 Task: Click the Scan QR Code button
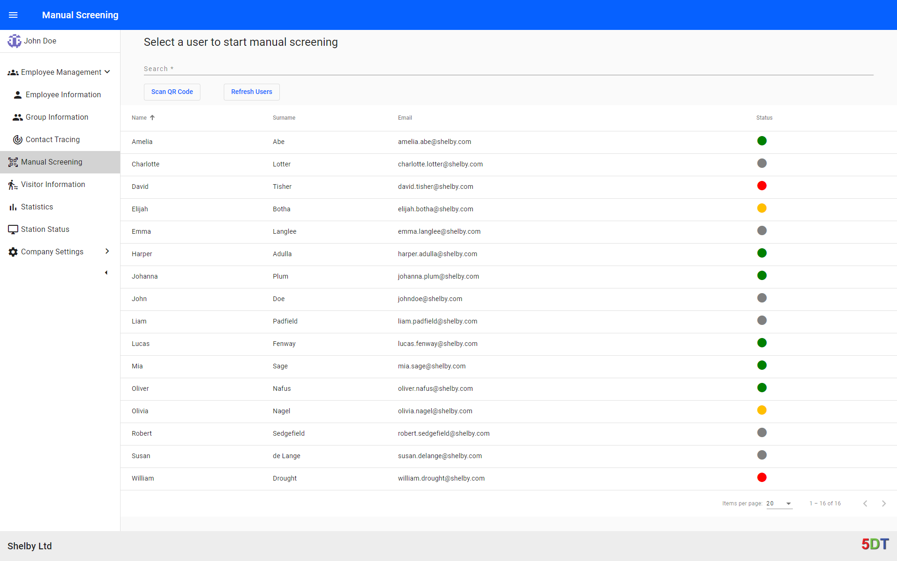tap(171, 91)
